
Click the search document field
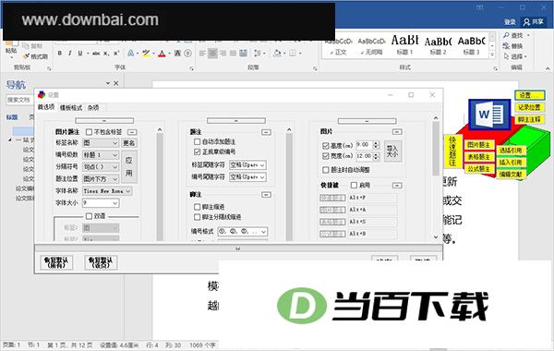tap(19, 100)
